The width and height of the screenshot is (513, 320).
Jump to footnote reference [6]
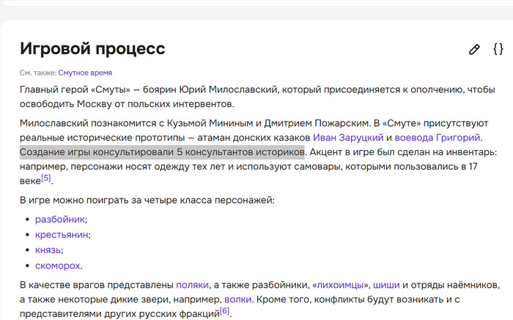coord(225,311)
